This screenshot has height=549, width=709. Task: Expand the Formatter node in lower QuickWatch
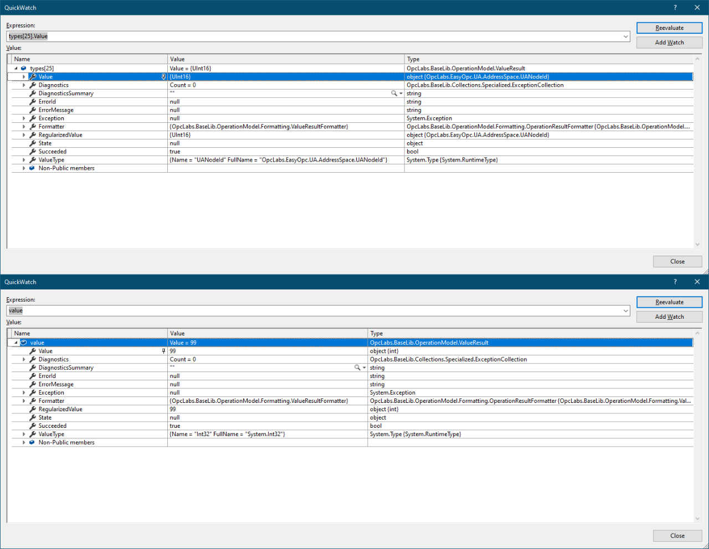pos(24,401)
